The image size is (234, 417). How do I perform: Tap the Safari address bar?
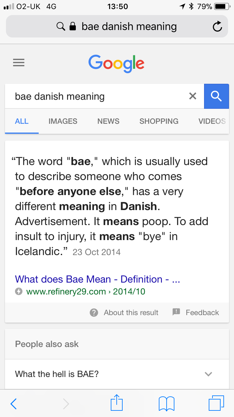[117, 27]
